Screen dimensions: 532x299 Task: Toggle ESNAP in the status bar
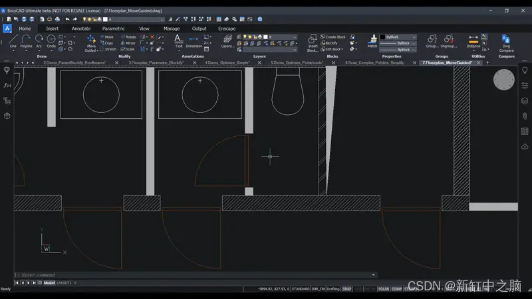click(x=396, y=289)
